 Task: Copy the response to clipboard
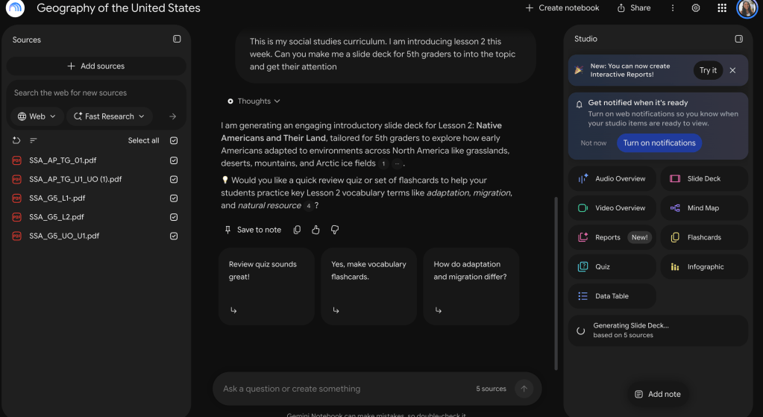(297, 230)
